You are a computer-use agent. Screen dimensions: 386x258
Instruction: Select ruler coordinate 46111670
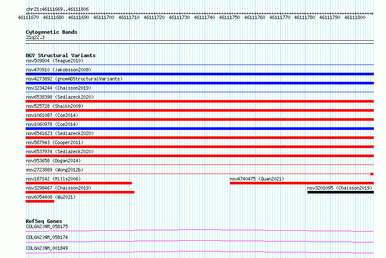coord(28,17)
